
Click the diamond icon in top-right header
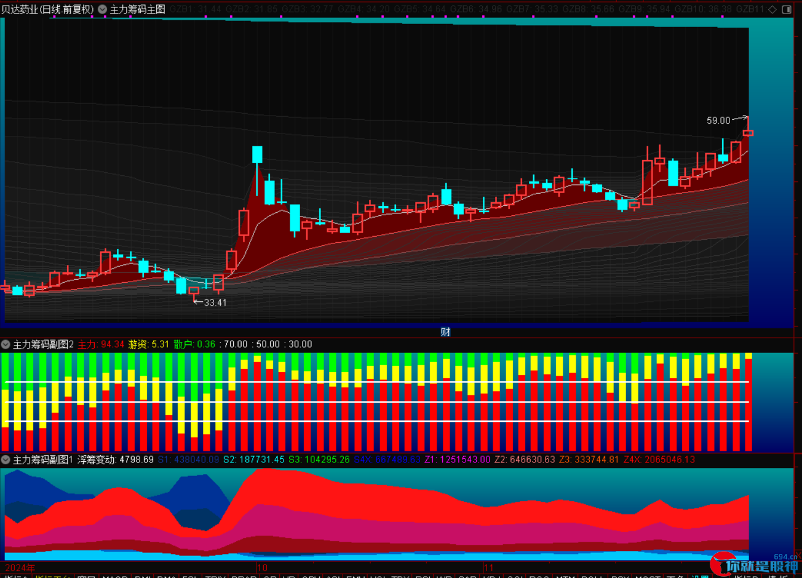[x=772, y=9]
